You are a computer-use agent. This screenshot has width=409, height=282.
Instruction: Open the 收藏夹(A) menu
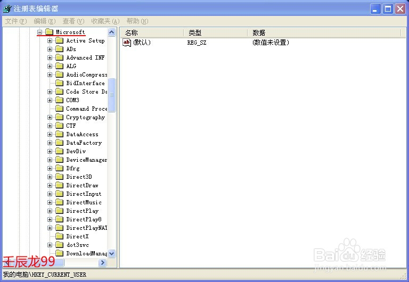(x=105, y=21)
